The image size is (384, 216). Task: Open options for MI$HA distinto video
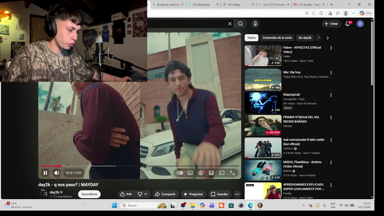(x=331, y=162)
